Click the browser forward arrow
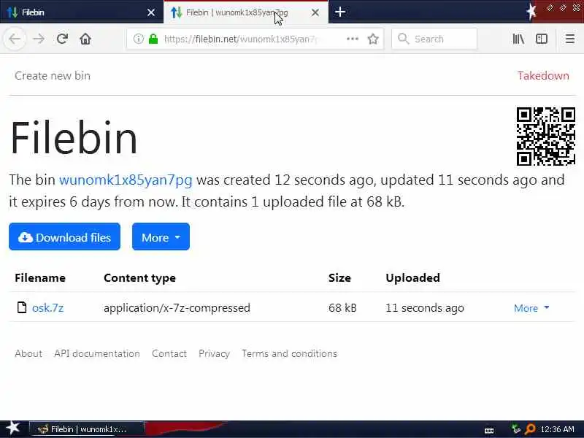The image size is (584, 438). (39, 39)
